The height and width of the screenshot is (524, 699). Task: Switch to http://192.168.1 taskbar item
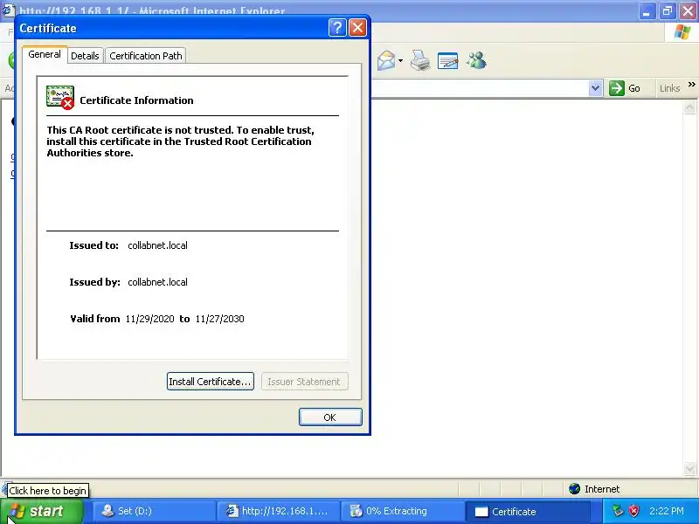tap(278, 511)
